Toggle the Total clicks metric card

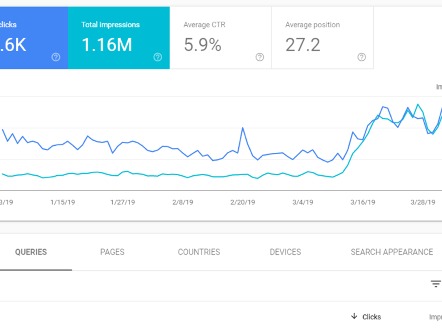click(x=34, y=38)
